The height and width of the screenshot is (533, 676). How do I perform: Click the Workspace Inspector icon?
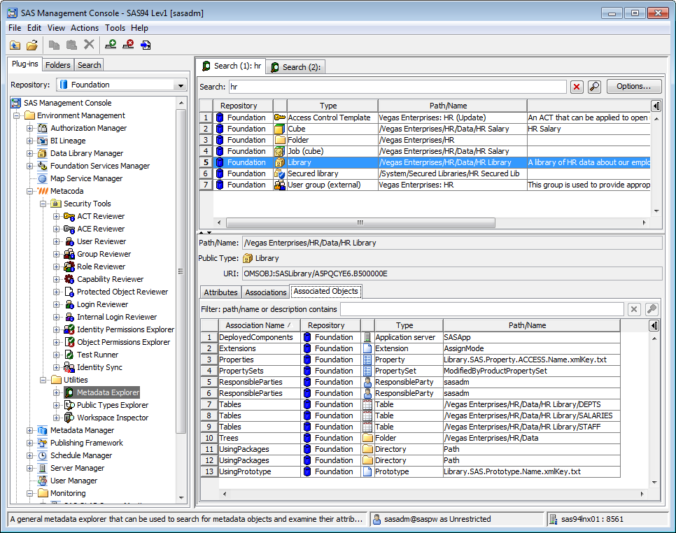[69, 418]
